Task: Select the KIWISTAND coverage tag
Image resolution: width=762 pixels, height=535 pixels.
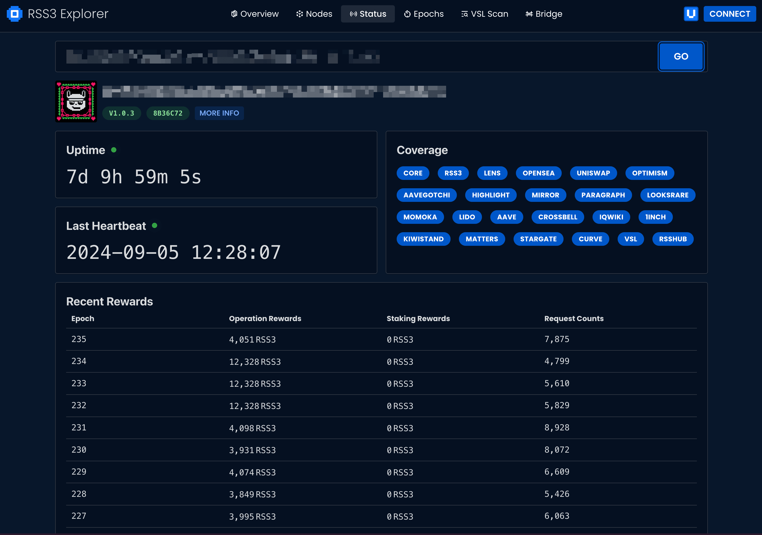Action: (423, 239)
